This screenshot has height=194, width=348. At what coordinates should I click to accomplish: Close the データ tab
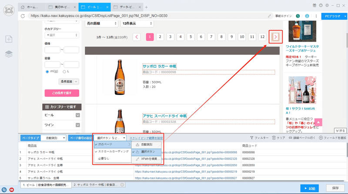[140, 7]
